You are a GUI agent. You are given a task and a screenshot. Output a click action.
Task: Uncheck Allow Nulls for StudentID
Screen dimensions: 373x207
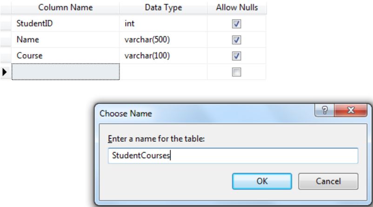click(x=236, y=24)
